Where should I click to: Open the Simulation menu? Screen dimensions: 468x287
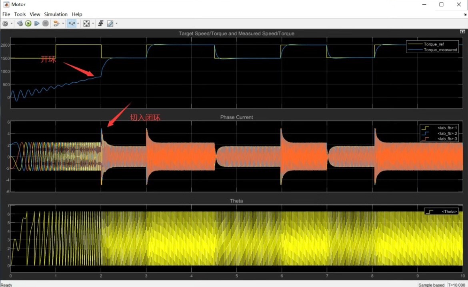pos(56,14)
